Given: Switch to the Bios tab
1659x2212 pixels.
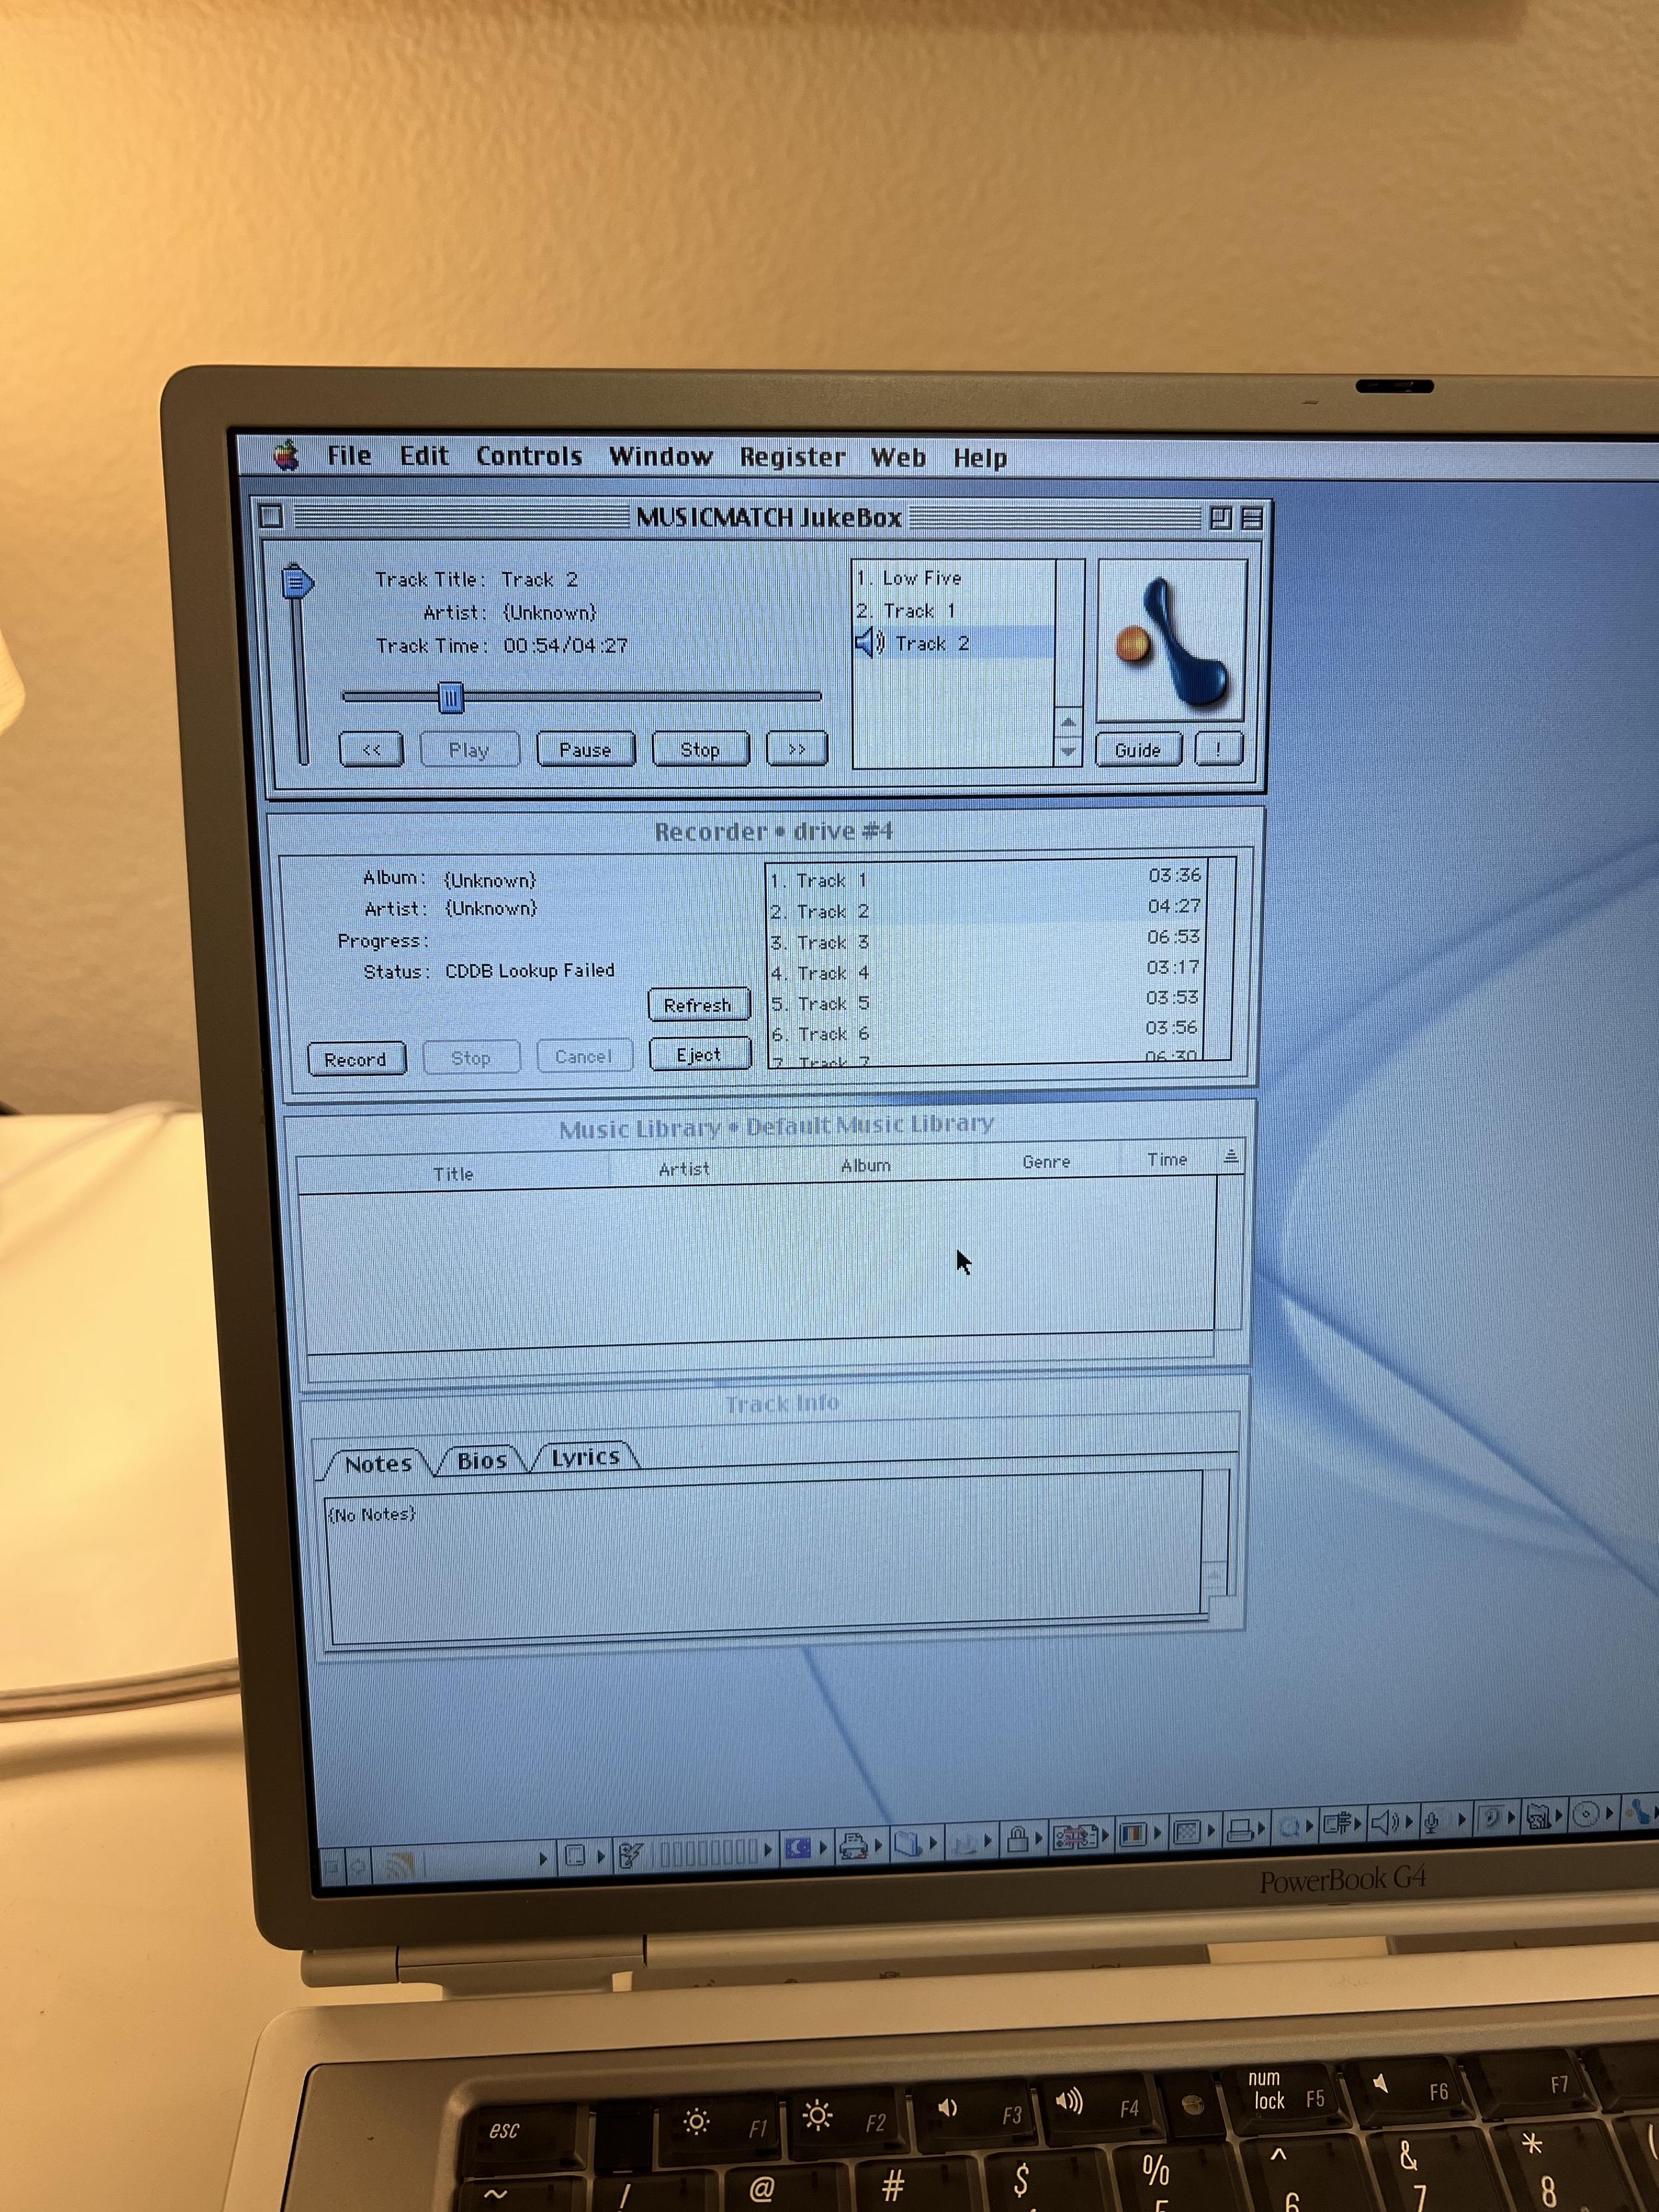Looking at the screenshot, I should tap(482, 1461).
